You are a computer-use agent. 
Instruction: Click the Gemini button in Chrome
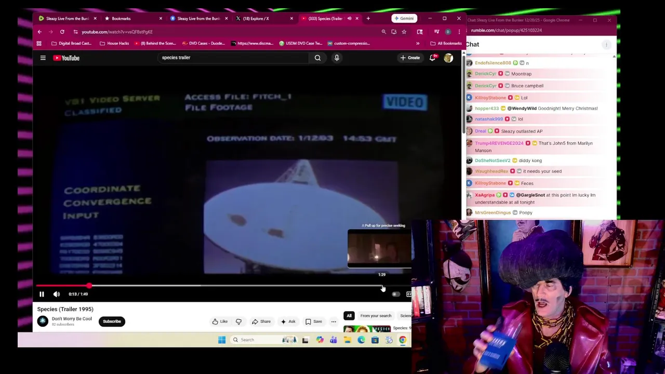[x=404, y=19]
